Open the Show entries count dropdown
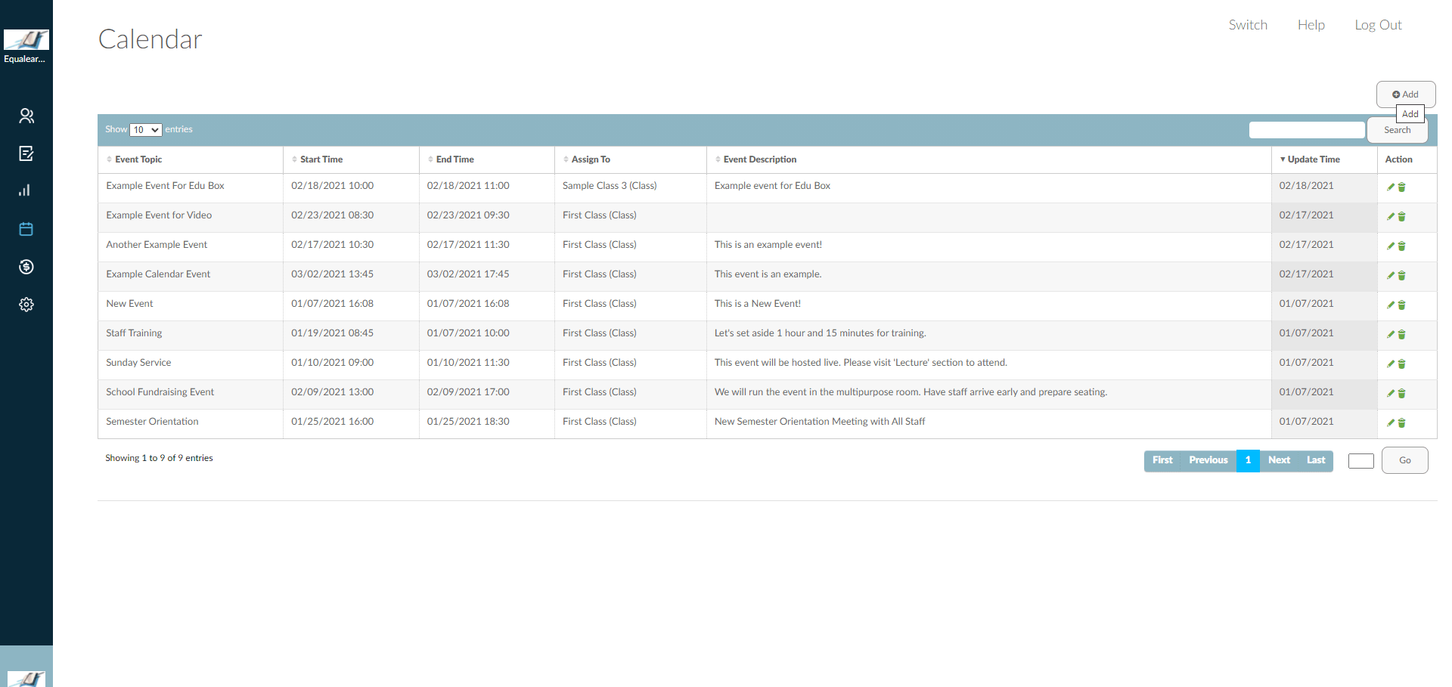1452x687 pixels. [x=146, y=130]
